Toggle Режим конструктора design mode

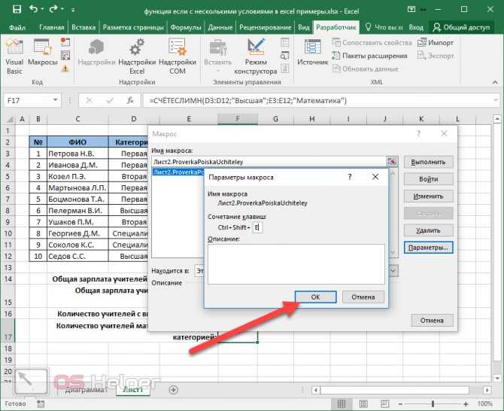tap(256, 57)
